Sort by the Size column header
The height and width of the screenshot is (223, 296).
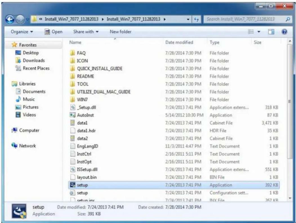click(x=257, y=42)
